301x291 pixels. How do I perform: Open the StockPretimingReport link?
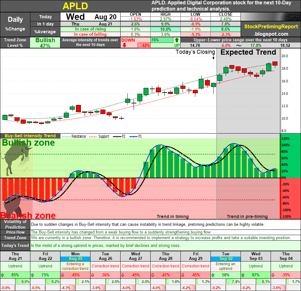(x=271, y=26)
